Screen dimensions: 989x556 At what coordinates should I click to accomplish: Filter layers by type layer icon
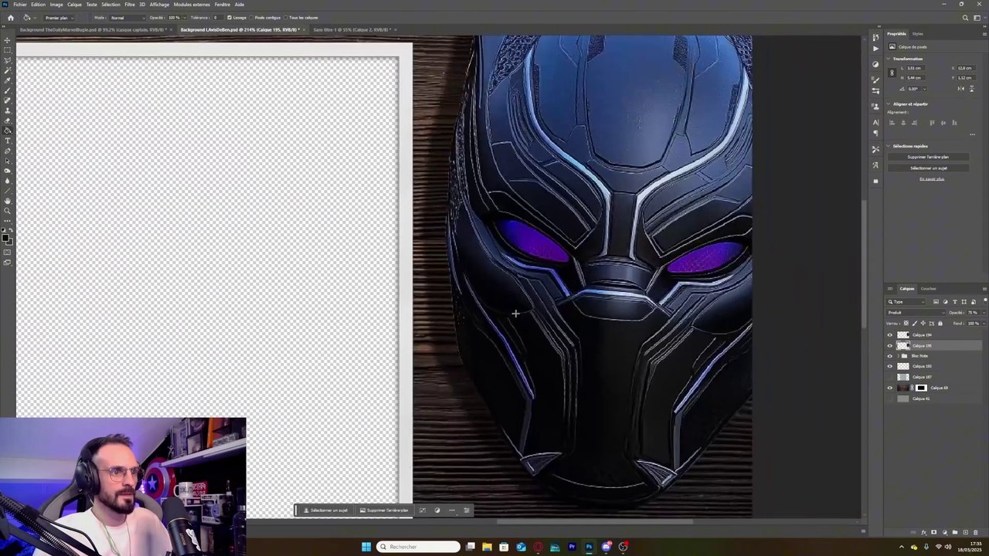pos(955,302)
